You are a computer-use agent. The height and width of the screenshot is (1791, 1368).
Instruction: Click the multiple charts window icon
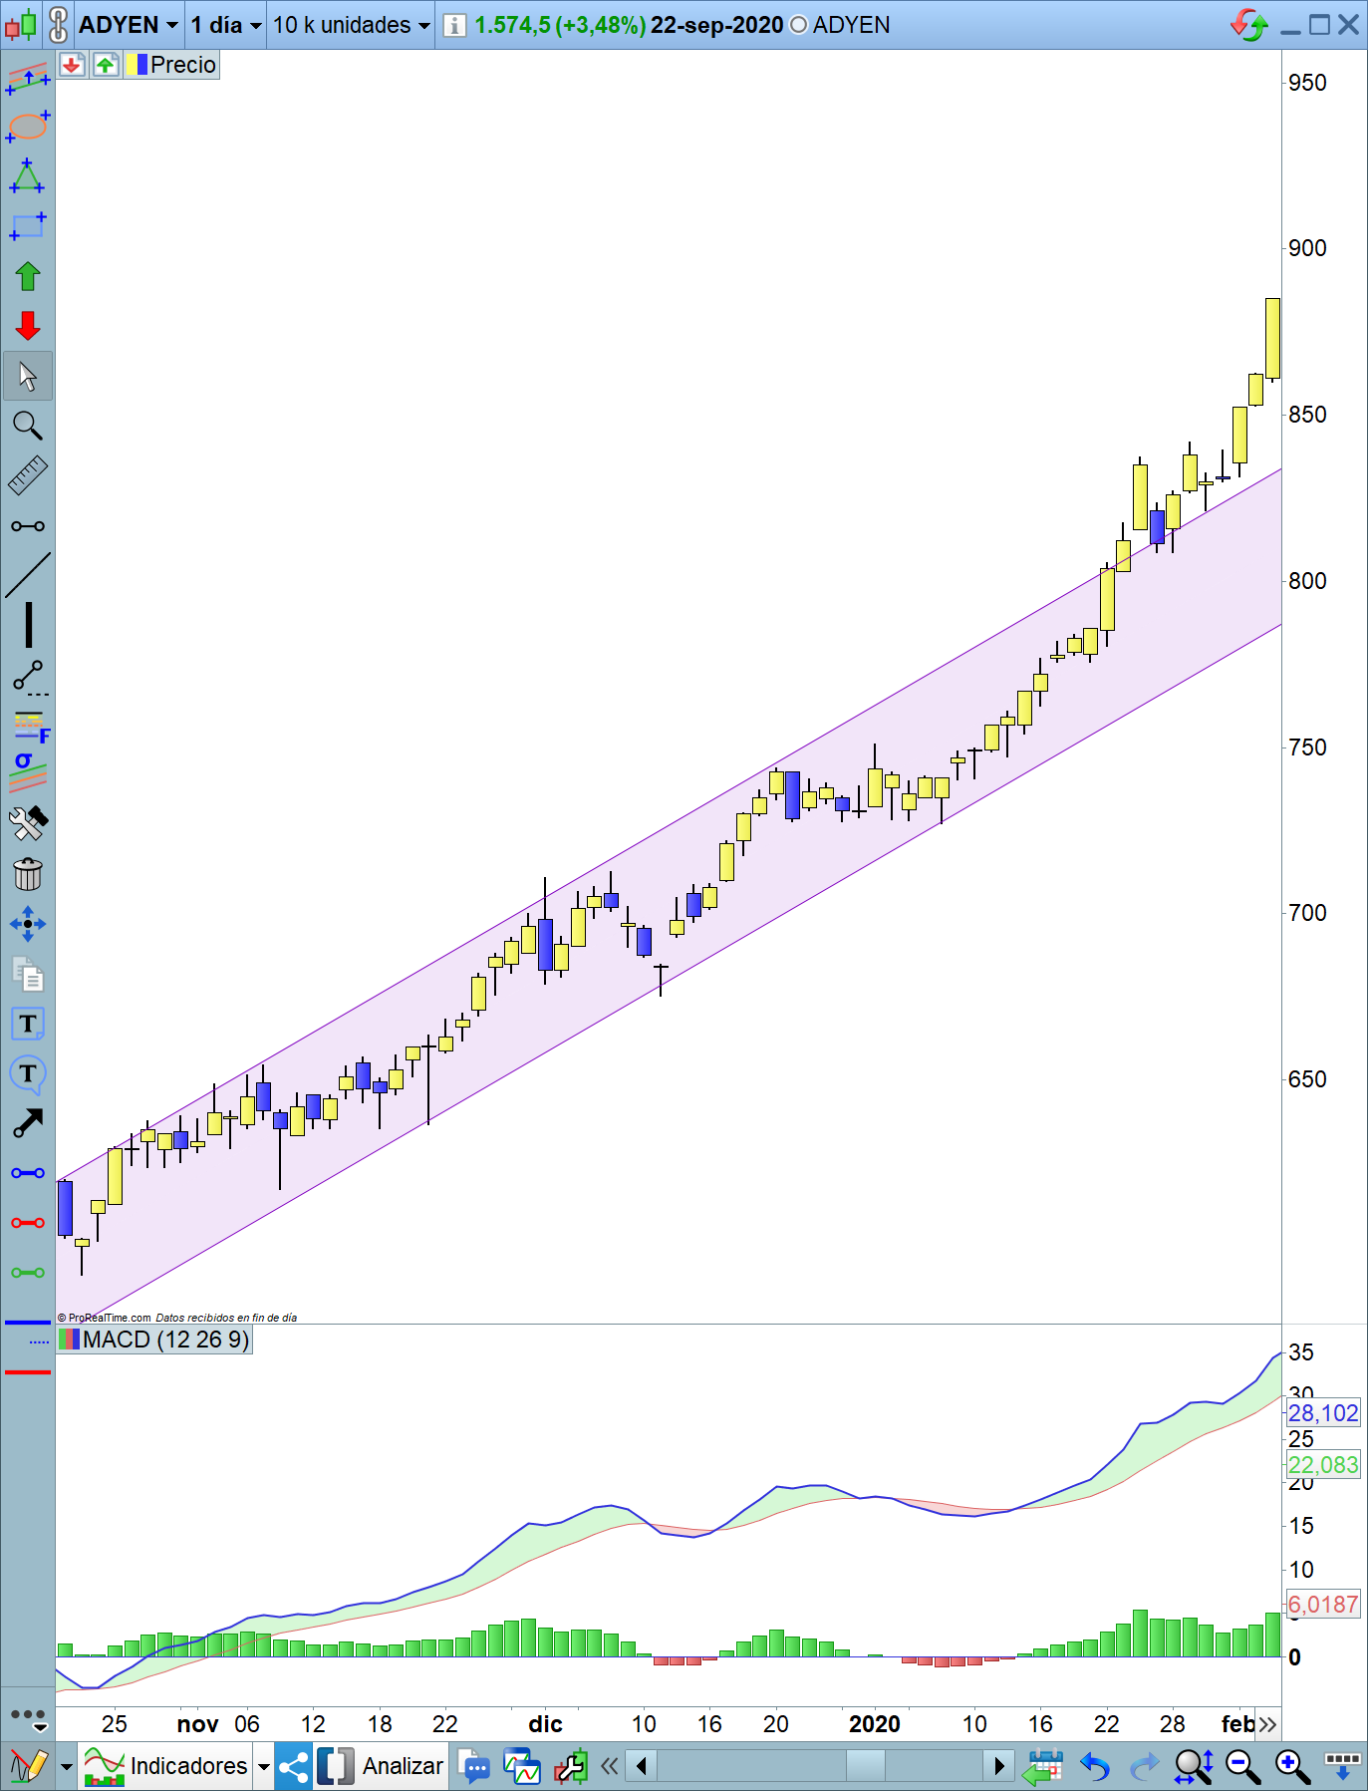522,1767
